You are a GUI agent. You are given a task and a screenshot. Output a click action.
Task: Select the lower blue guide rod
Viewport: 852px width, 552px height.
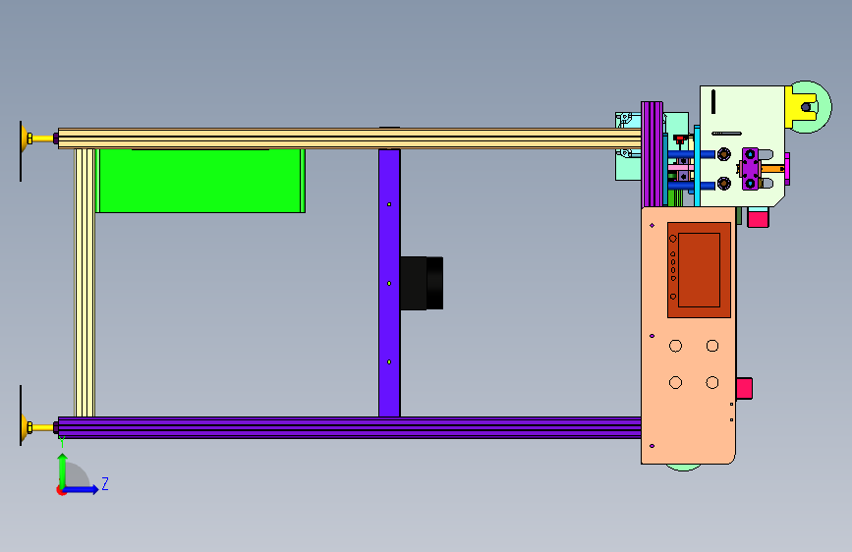692,186
